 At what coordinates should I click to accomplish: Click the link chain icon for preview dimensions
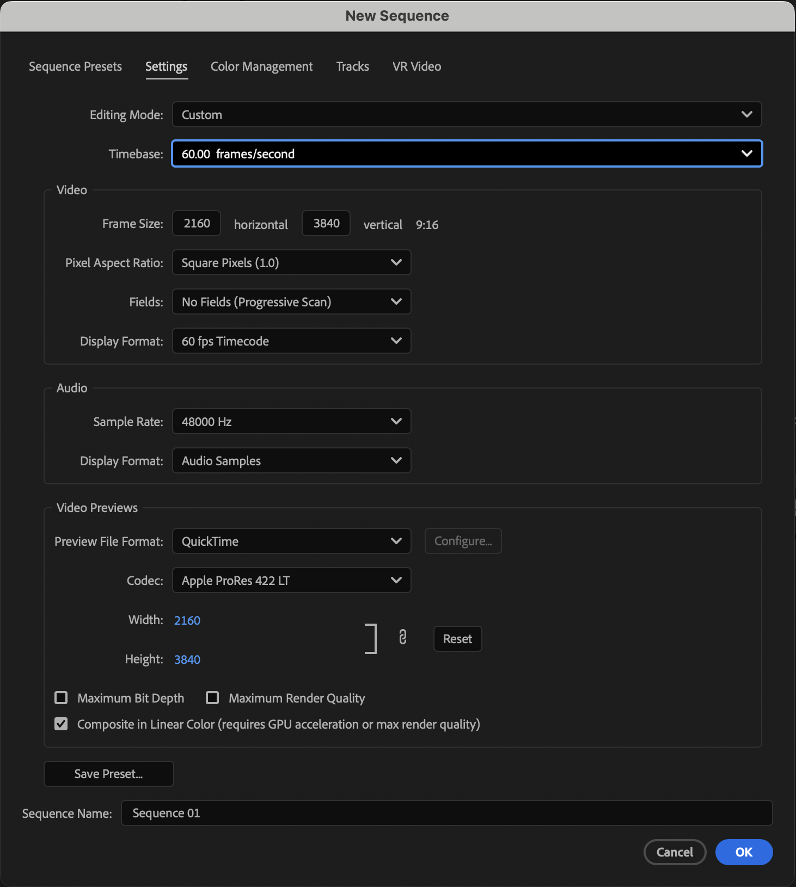(402, 637)
